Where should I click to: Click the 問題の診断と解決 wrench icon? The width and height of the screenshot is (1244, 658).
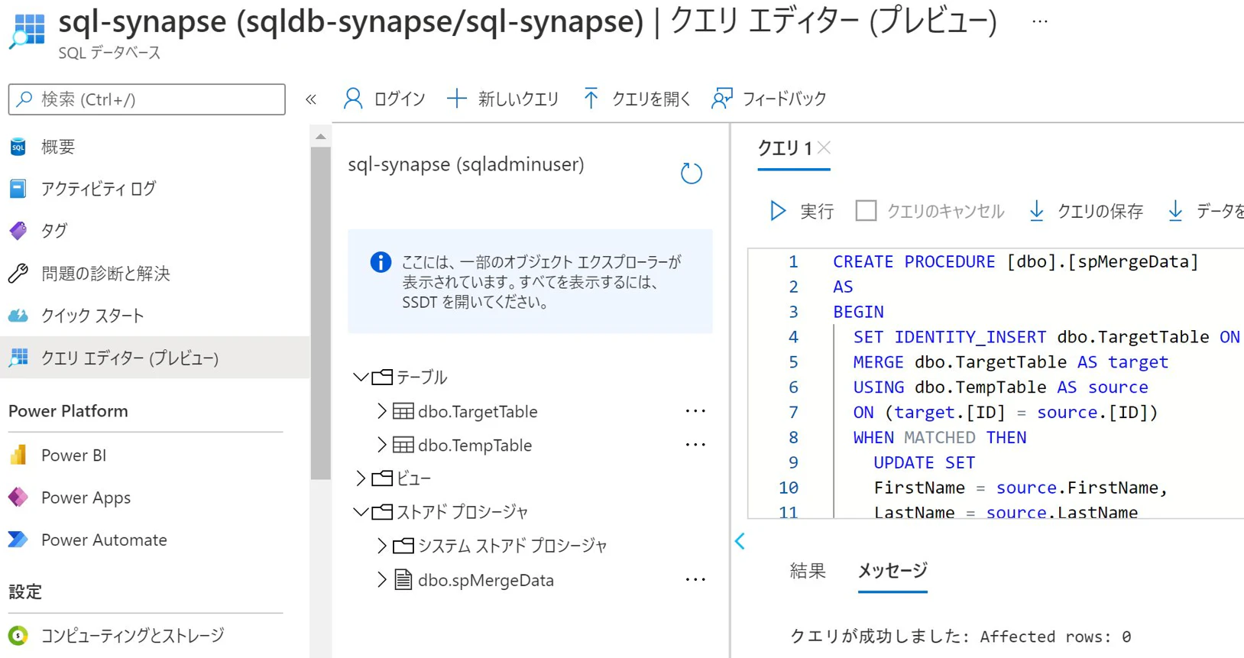(18, 273)
